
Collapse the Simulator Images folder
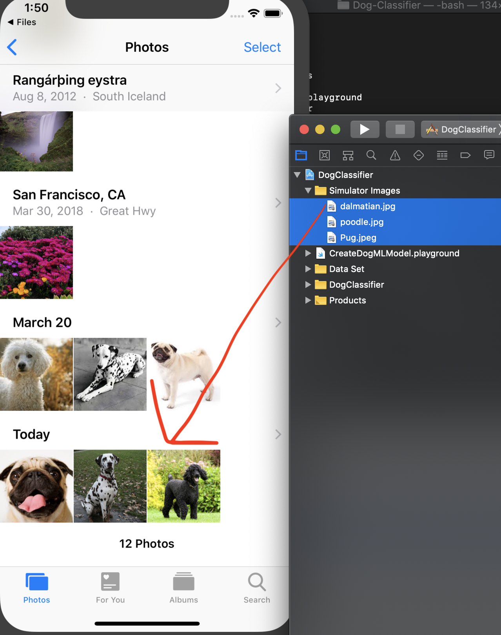click(308, 190)
